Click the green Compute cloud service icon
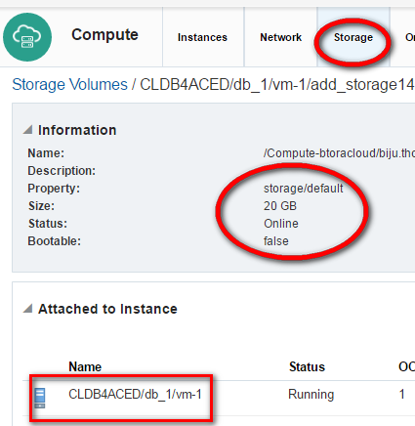The width and height of the screenshot is (415, 426). [27, 37]
